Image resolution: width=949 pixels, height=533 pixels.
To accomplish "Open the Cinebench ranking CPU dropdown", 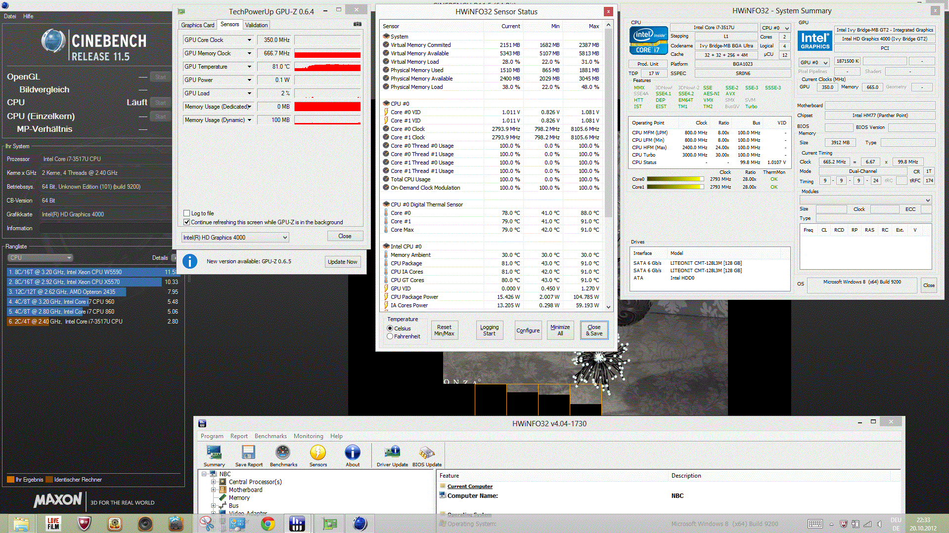I will 41,258.
